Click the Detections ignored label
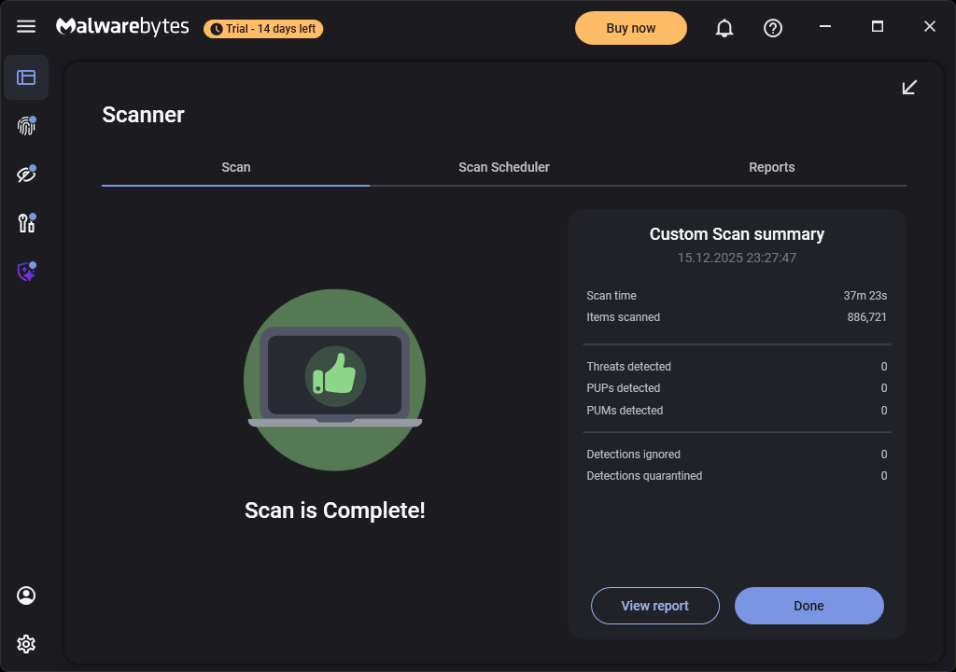The height and width of the screenshot is (672, 956). 634,455
